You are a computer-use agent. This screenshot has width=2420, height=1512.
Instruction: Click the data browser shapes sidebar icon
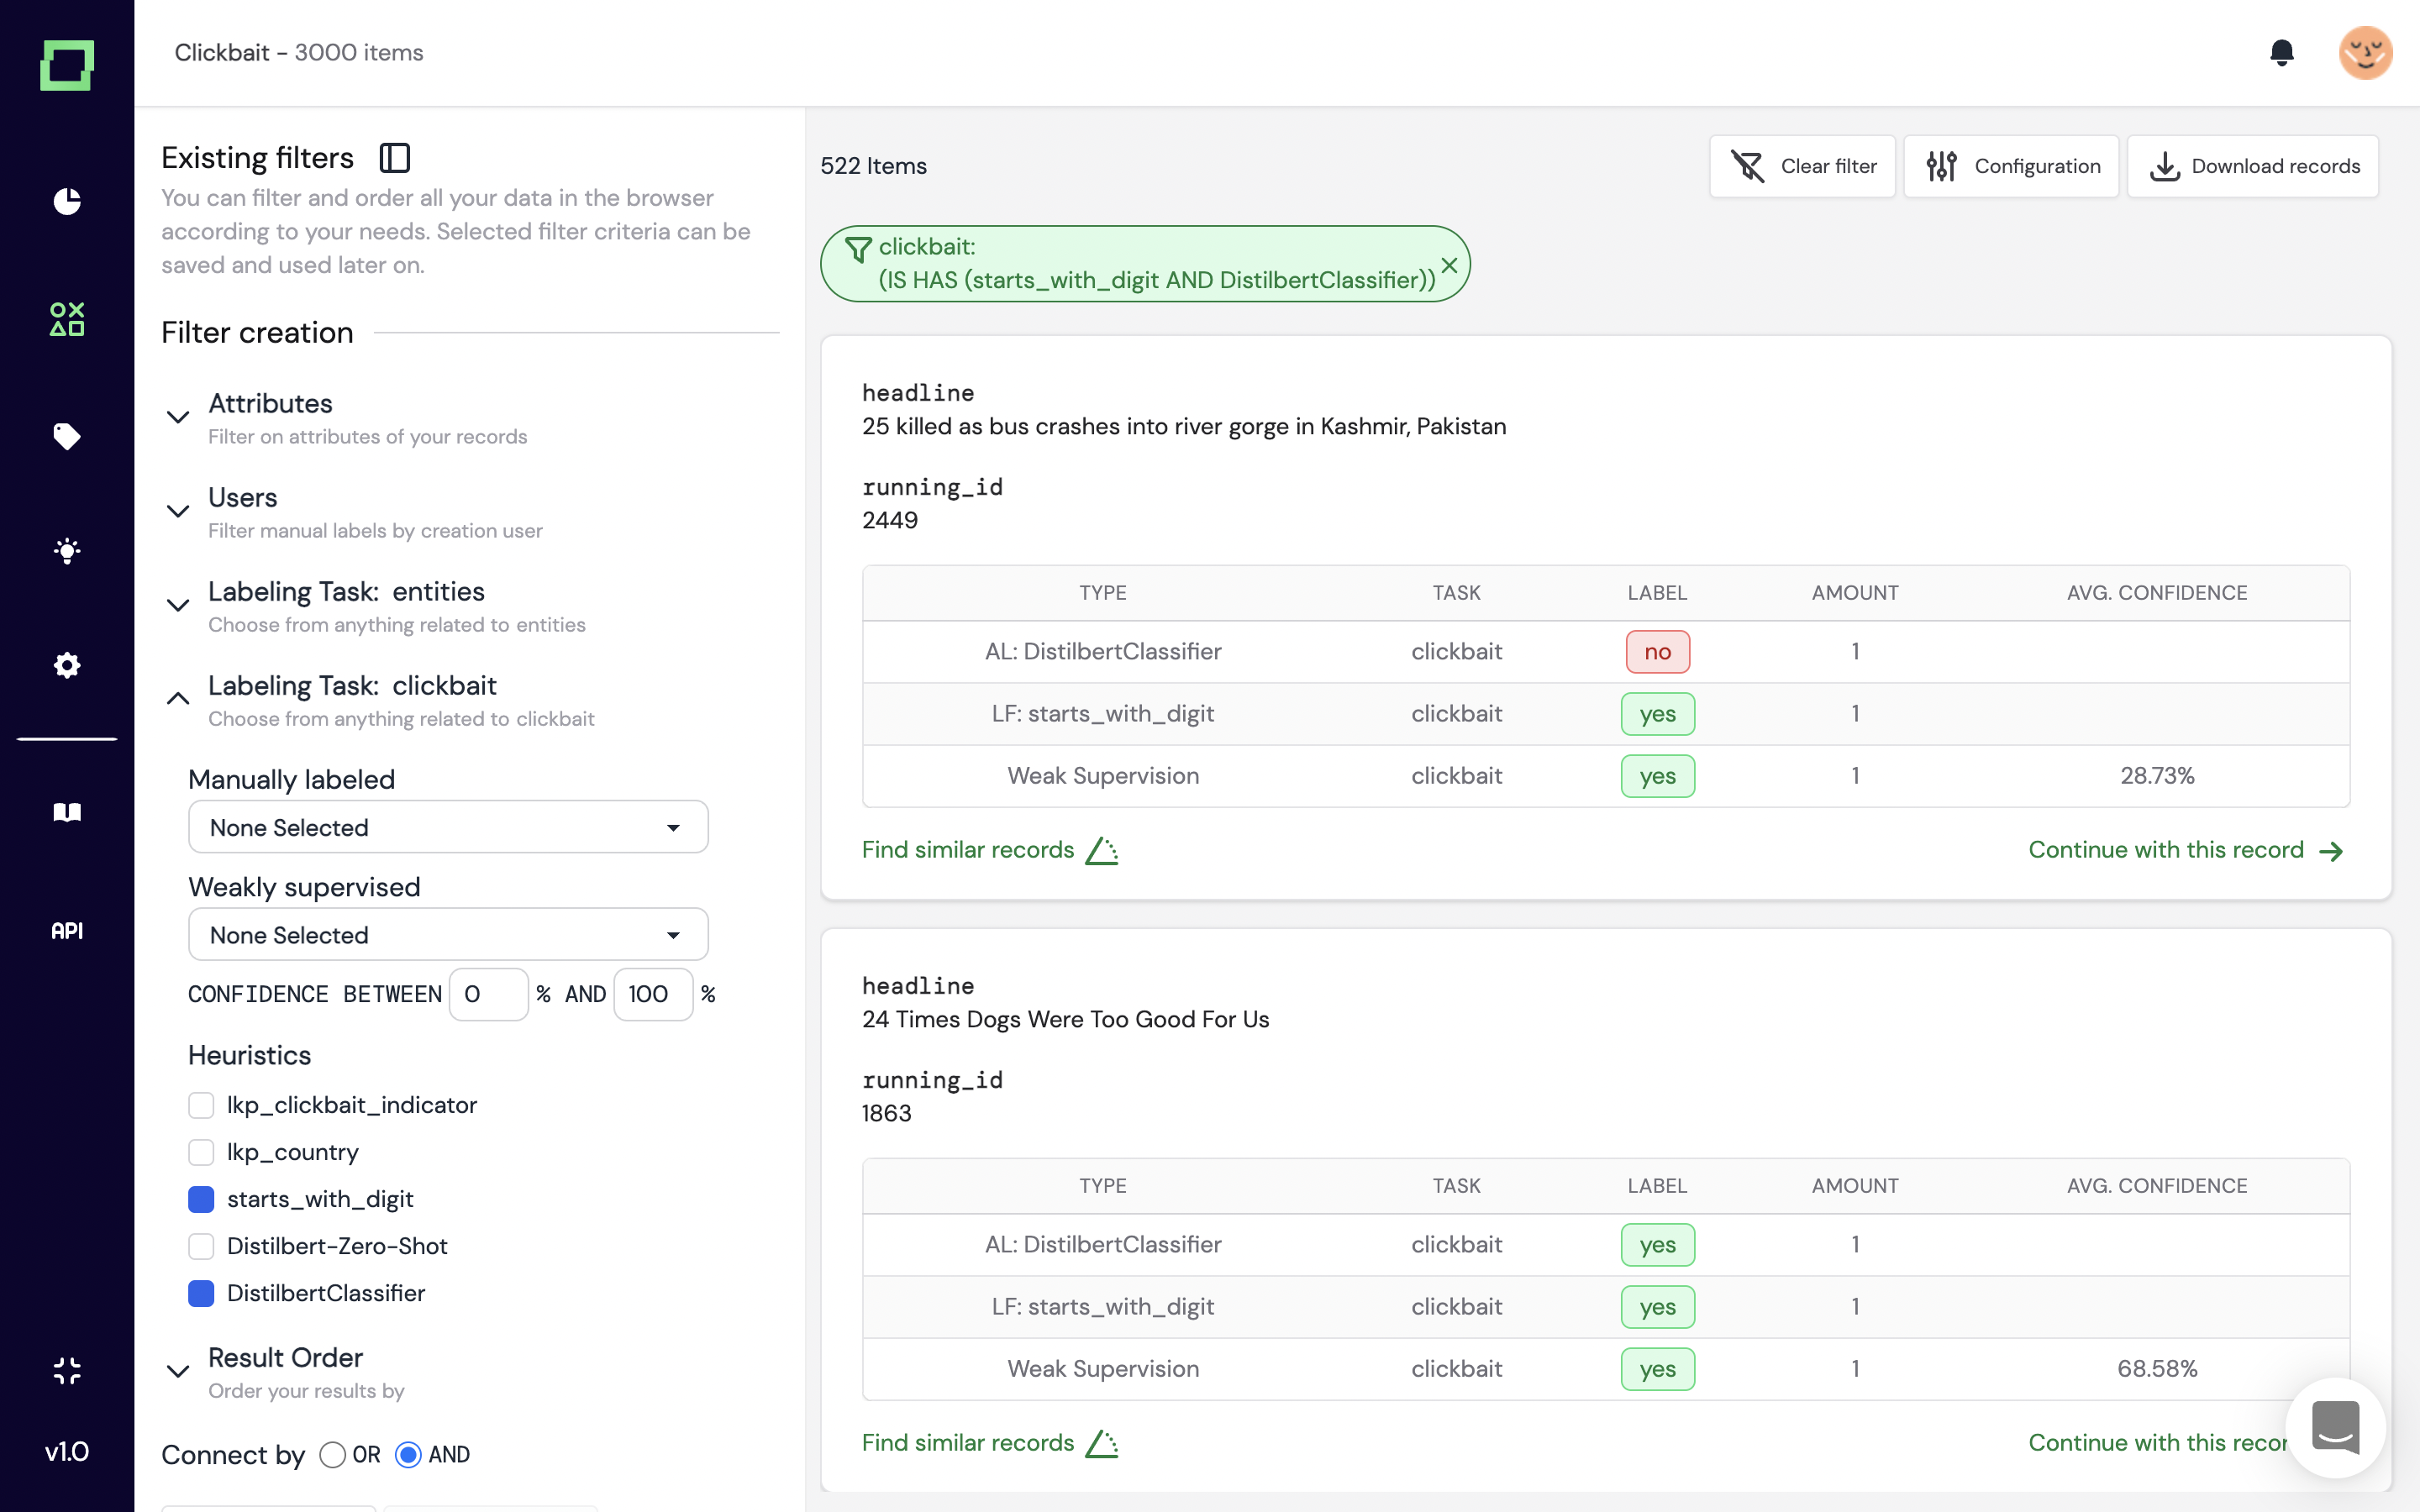(67, 319)
